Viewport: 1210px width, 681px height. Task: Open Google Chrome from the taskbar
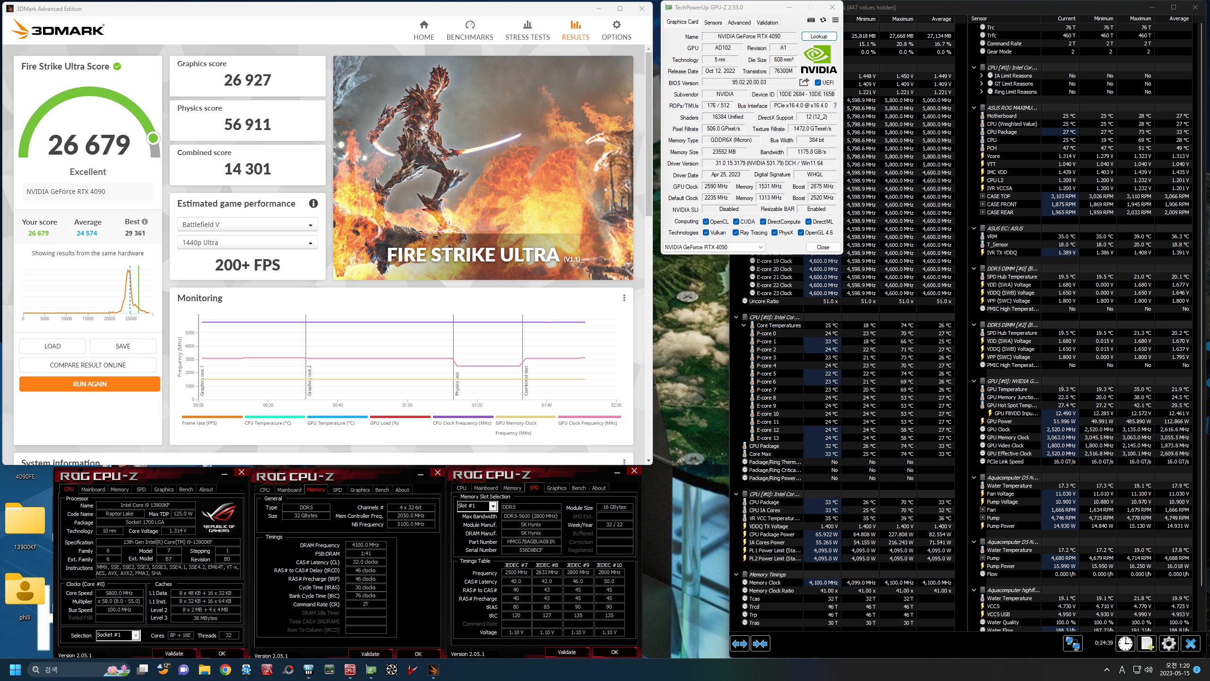point(225,669)
